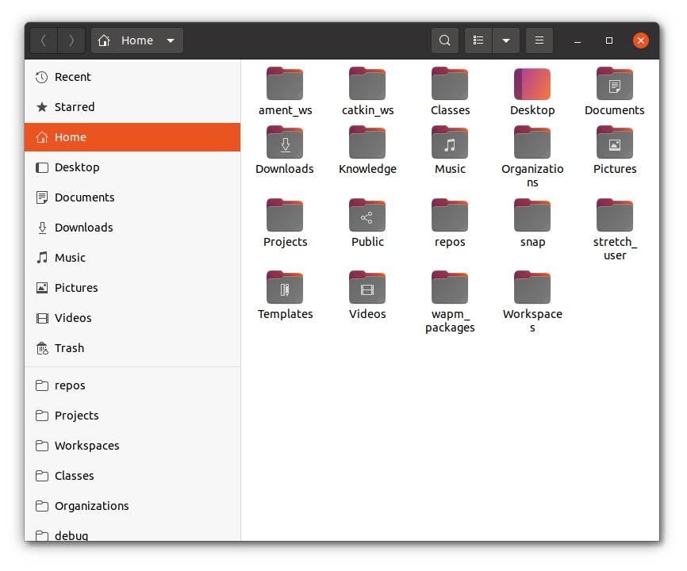This screenshot has width=687, height=571.
Task: Open the ament_ws folder icon
Action: pos(285,83)
